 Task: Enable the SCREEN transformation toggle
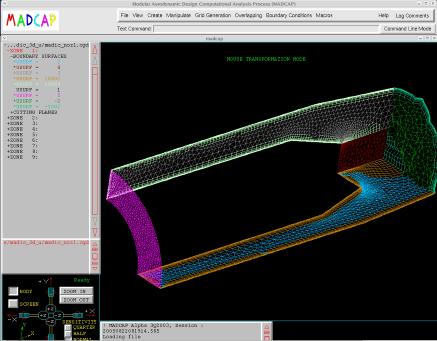[13, 304]
